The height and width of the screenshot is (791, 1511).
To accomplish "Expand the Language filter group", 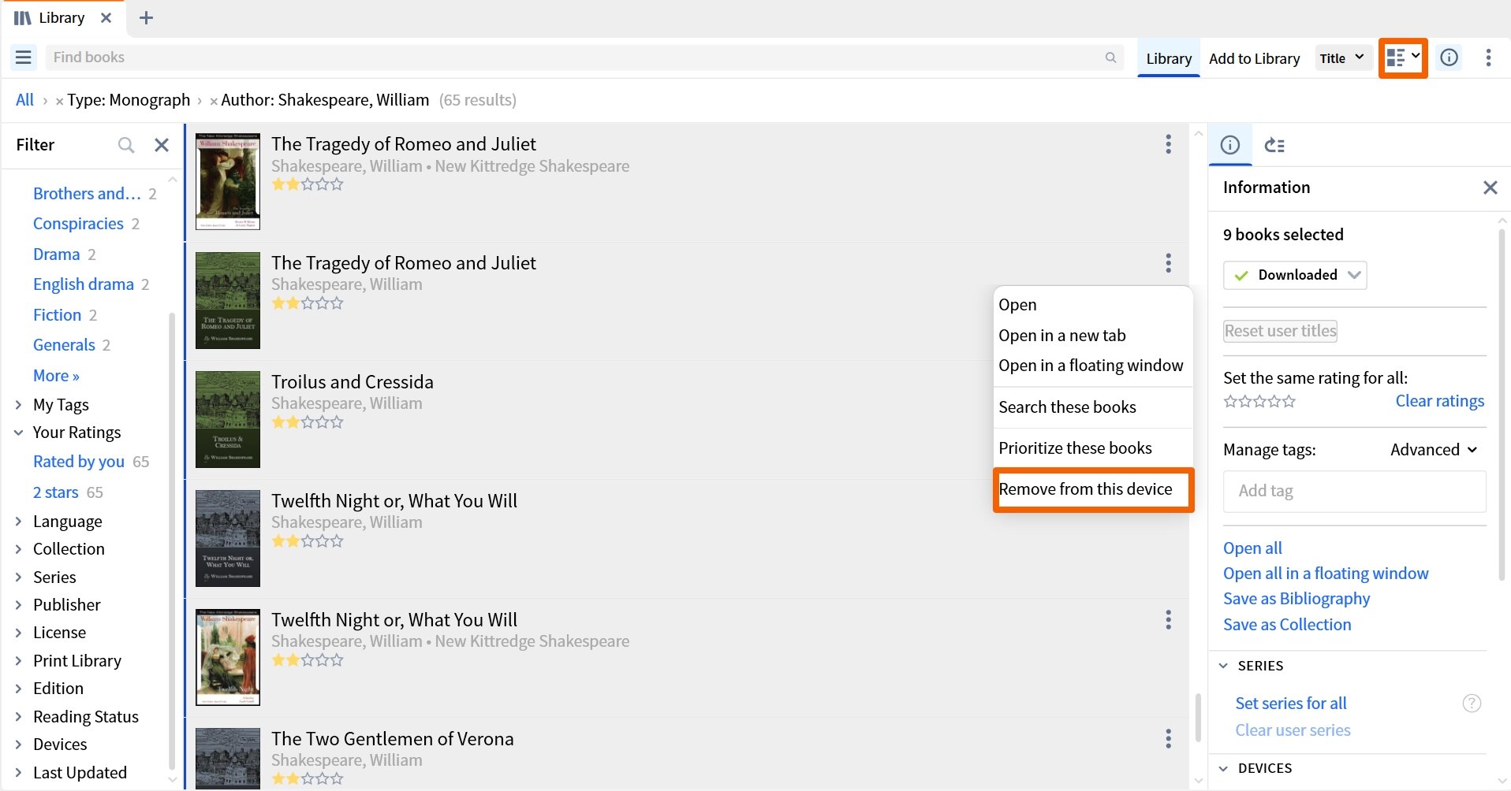I will [x=18, y=522].
